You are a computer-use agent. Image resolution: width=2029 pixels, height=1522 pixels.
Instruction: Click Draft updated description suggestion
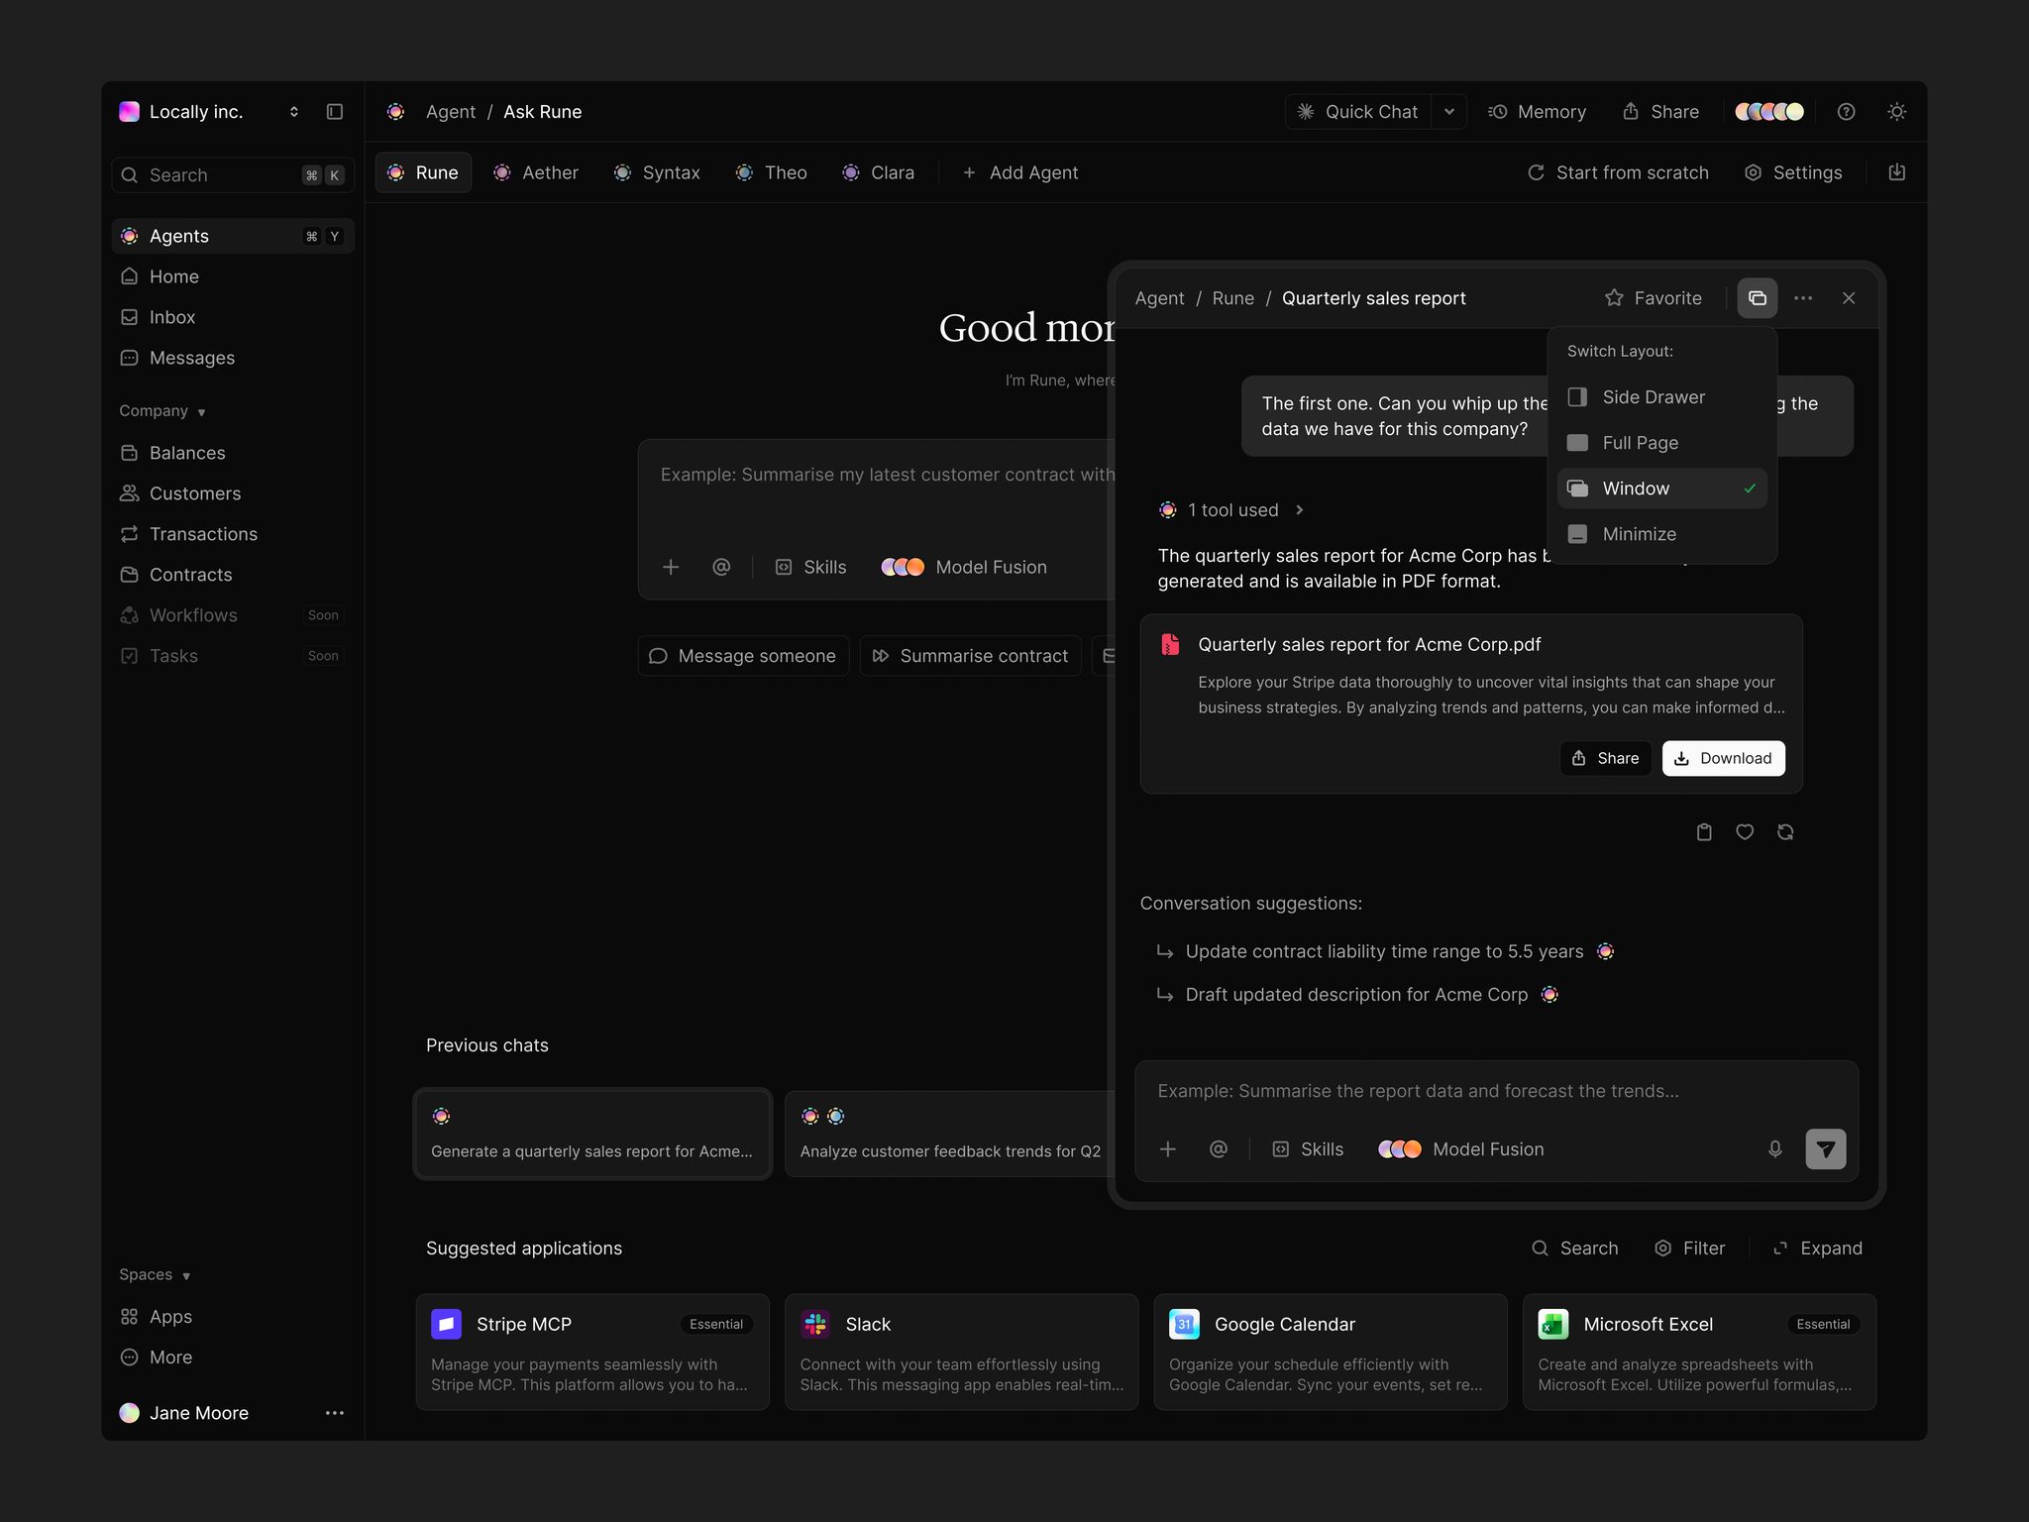1356,995
